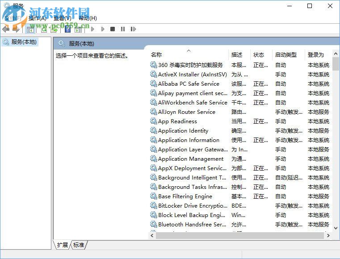Click gear icon of Alibaba PC Safe Service
This screenshot has width=340, height=259.
(x=154, y=84)
